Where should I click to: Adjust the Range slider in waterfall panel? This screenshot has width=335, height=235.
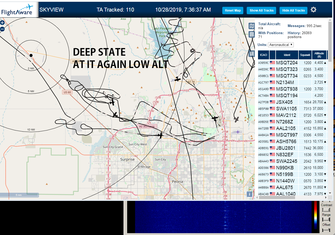click(x=326, y=219)
